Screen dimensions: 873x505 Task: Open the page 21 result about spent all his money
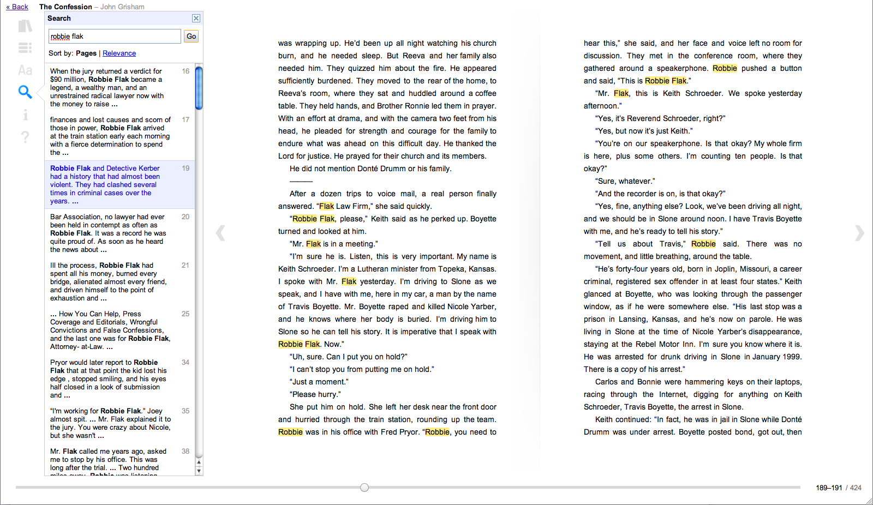coord(119,282)
